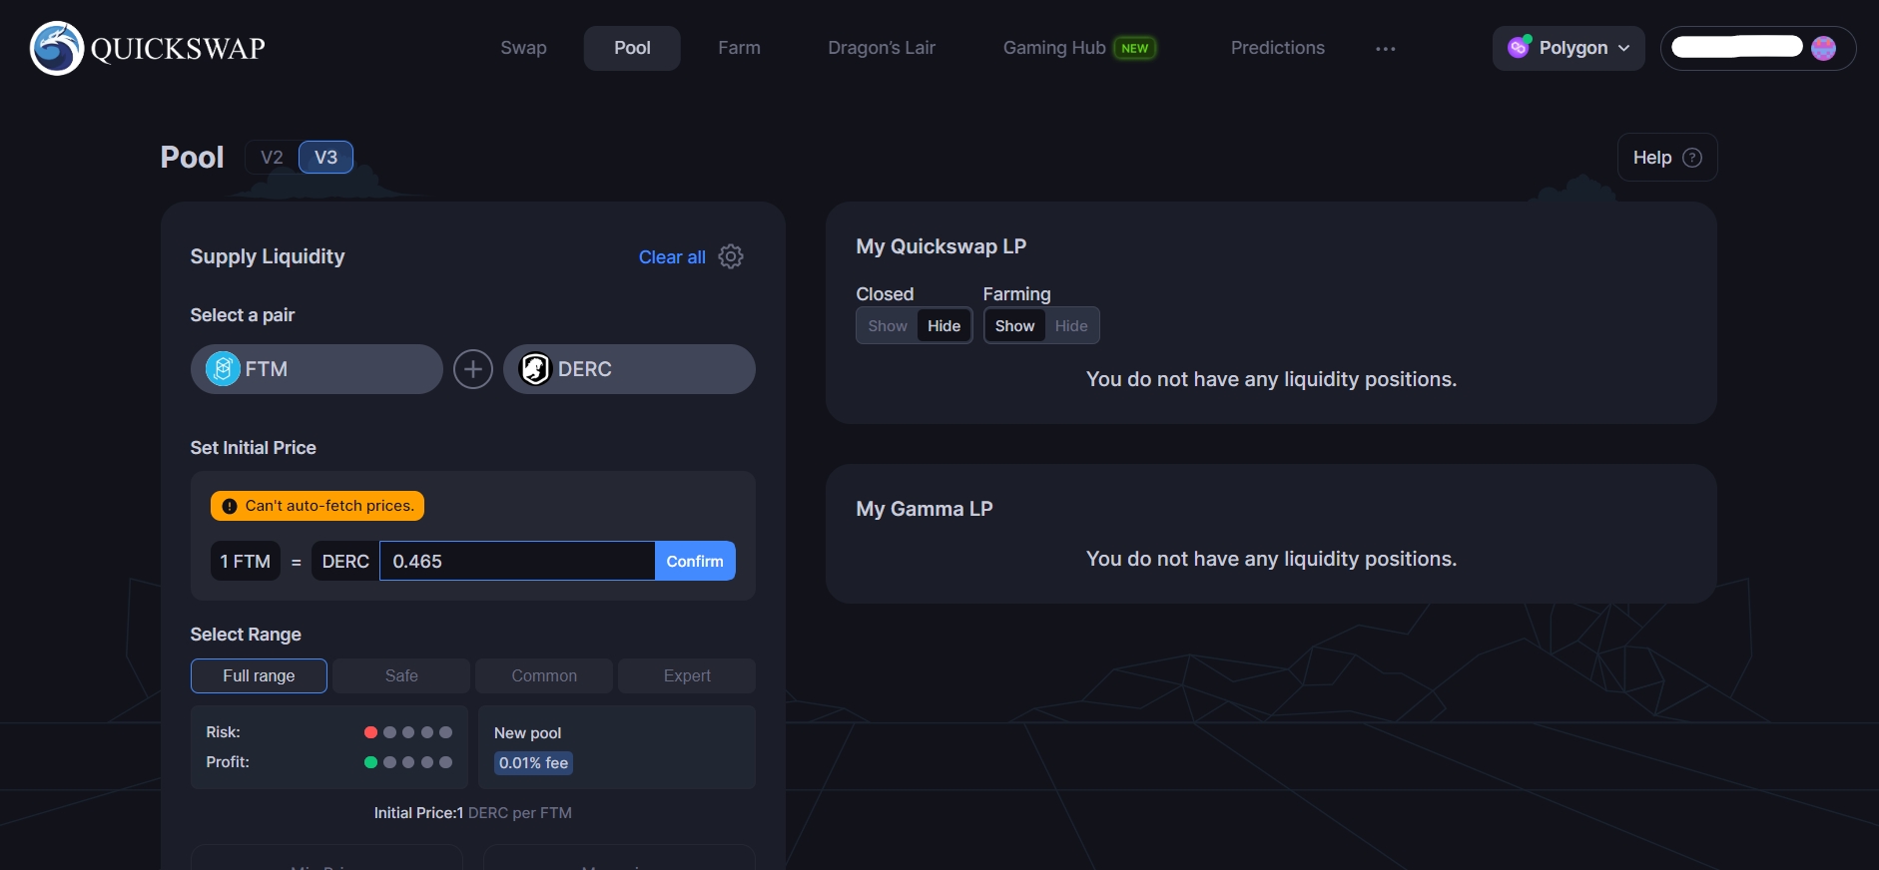Open the Dragon's Lair page

881,48
